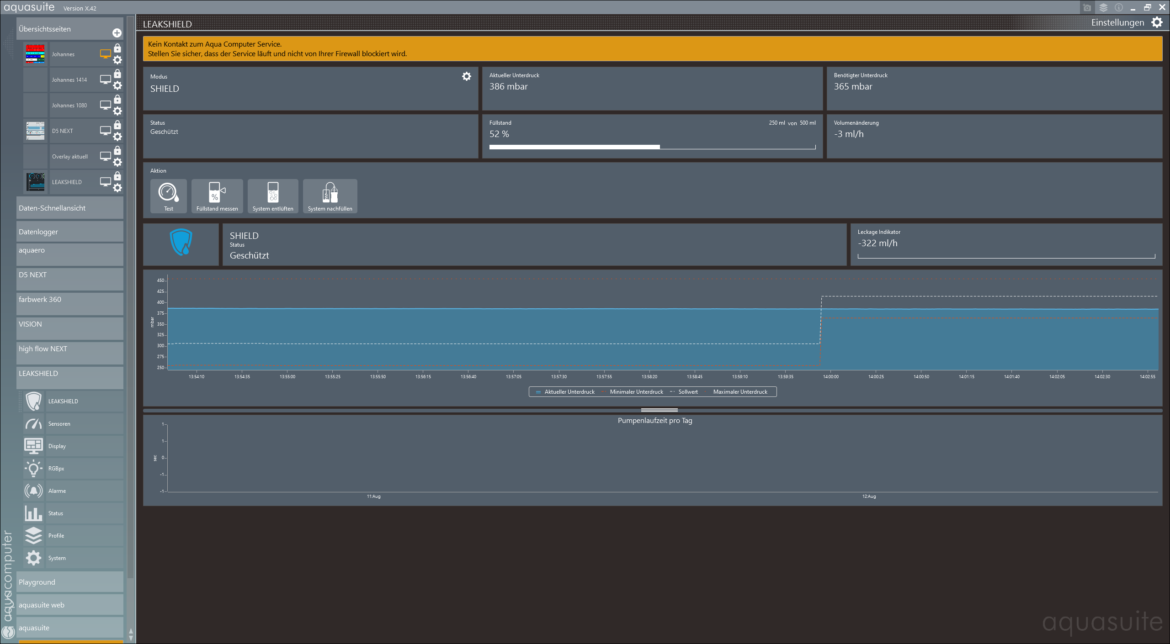Expand high flow NEXT section
The width and height of the screenshot is (1170, 644).
tap(70, 353)
